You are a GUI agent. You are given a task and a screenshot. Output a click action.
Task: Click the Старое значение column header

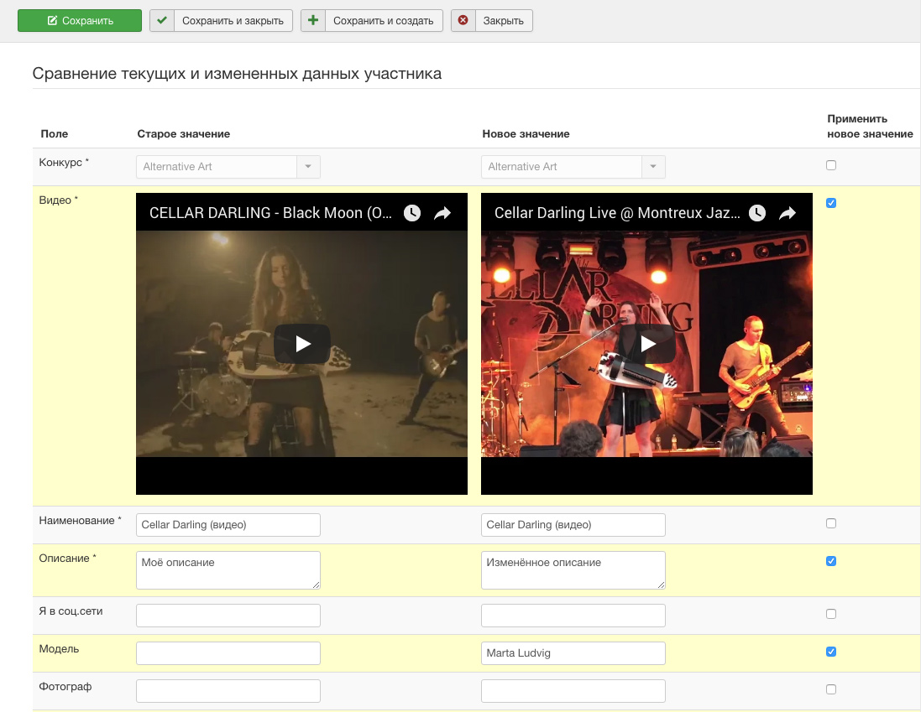[183, 133]
